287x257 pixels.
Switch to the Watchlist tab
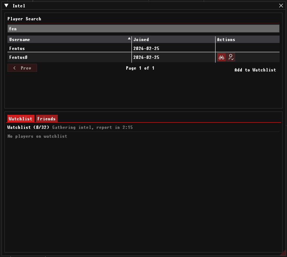click(20, 119)
